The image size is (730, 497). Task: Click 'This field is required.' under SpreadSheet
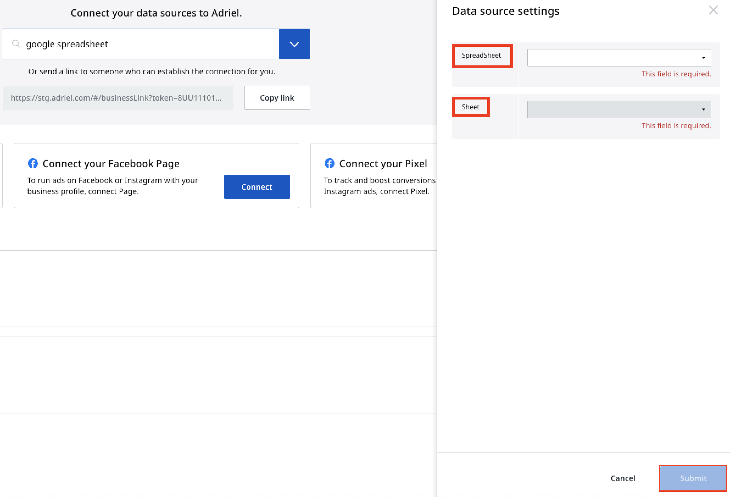tap(676, 74)
